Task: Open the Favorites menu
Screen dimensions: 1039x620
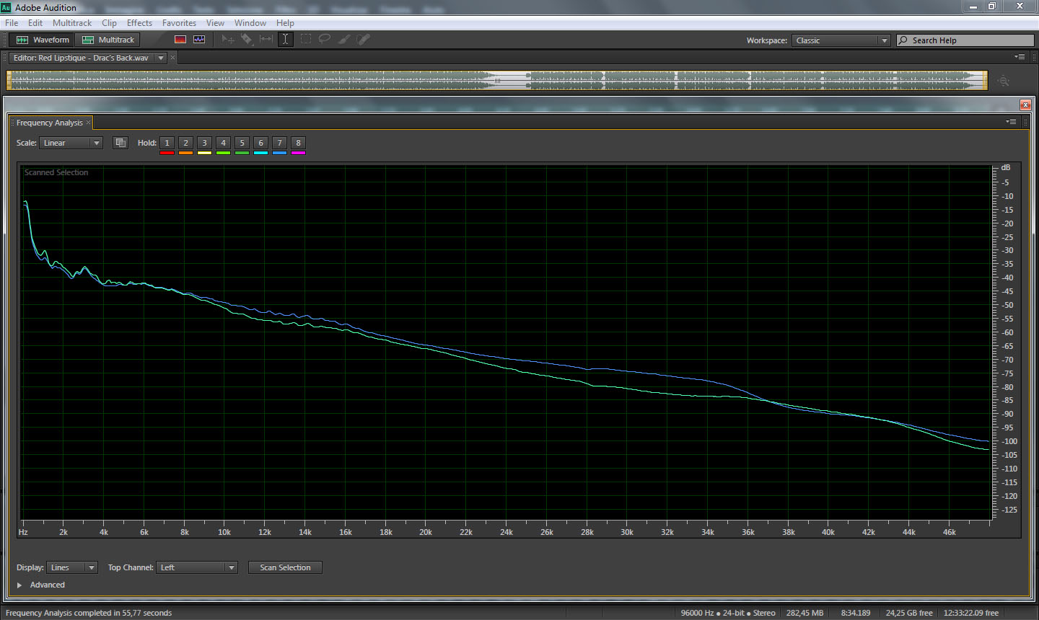Action: 179,23
